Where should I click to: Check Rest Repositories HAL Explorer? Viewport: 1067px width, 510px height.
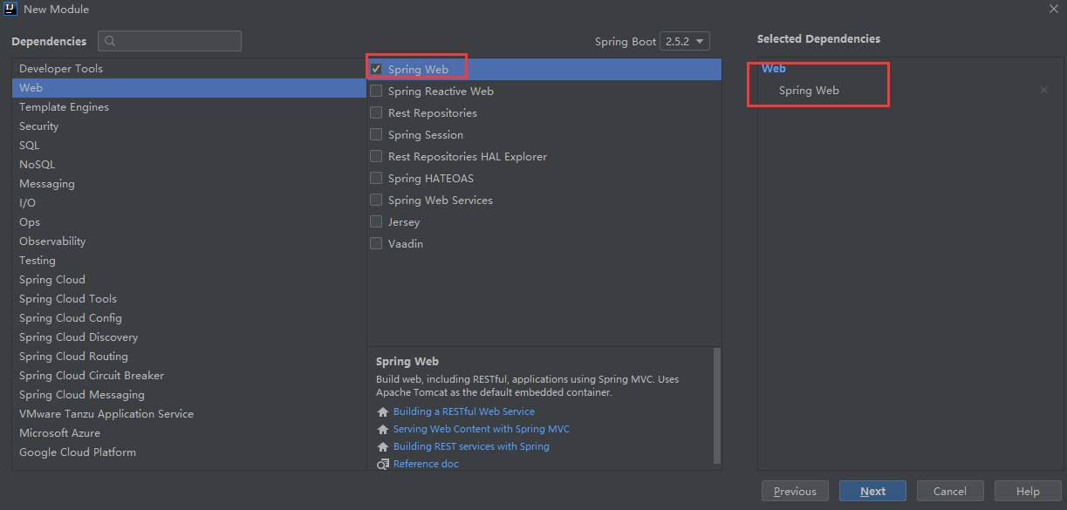tap(376, 156)
